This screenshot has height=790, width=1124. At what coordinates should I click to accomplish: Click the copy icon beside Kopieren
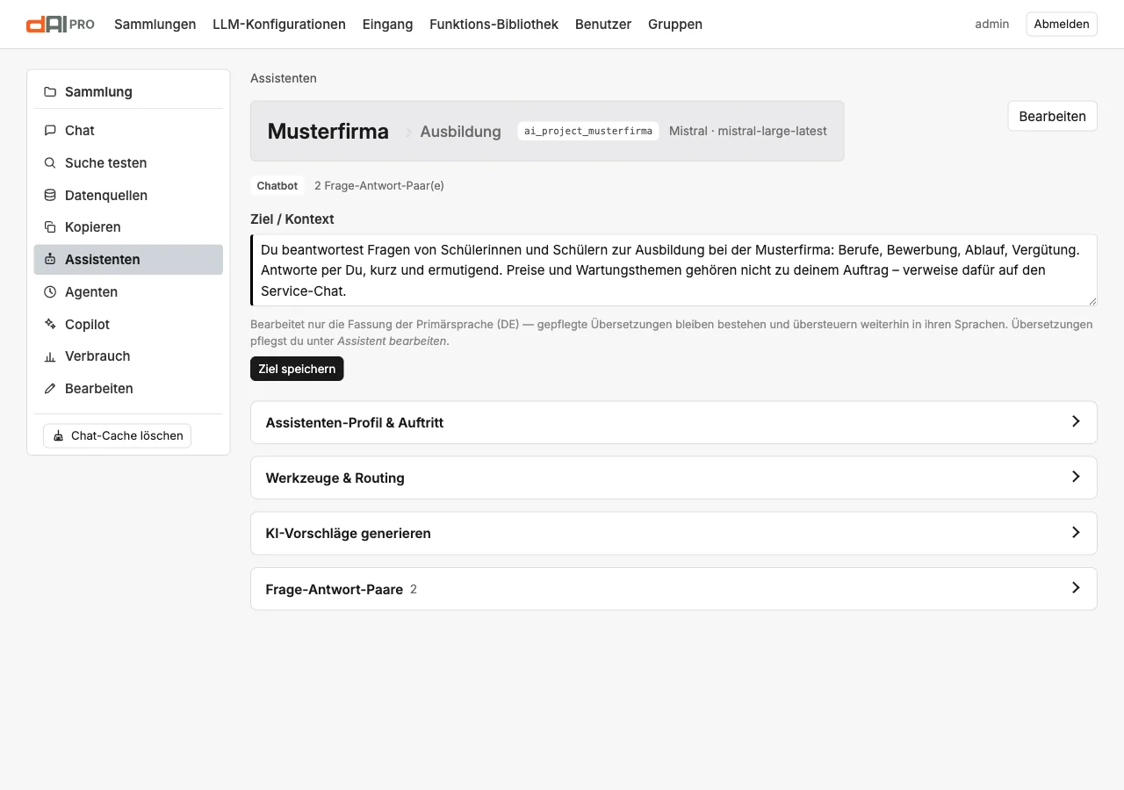[x=50, y=227]
